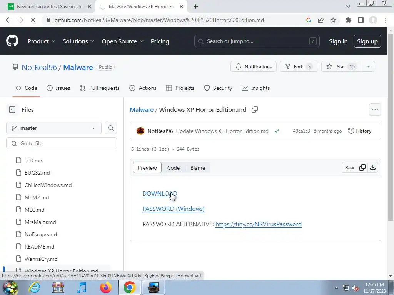This screenshot has height=295, width=394.
Task: Click the Chrome address bar URL
Action: click(x=159, y=20)
